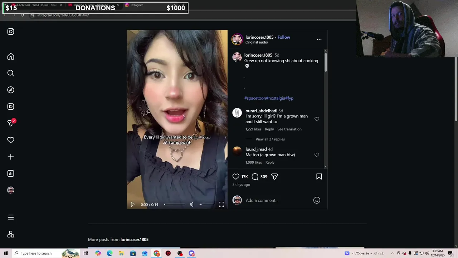The width and height of the screenshot is (458, 258).
Task: Create a new post with plus icon
Action: 11,157
